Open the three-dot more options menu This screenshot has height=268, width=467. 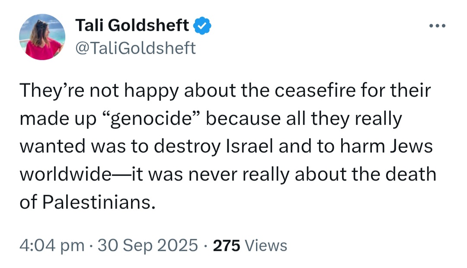click(x=437, y=26)
